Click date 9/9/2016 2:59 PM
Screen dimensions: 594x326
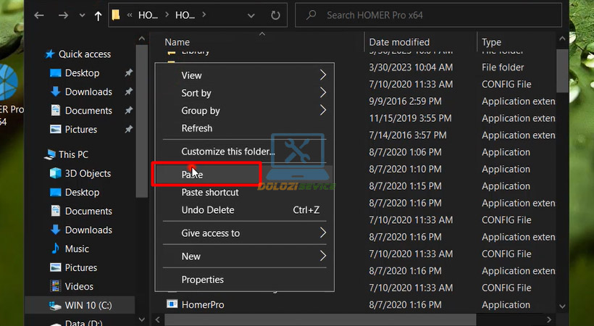(x=405, y=101)
